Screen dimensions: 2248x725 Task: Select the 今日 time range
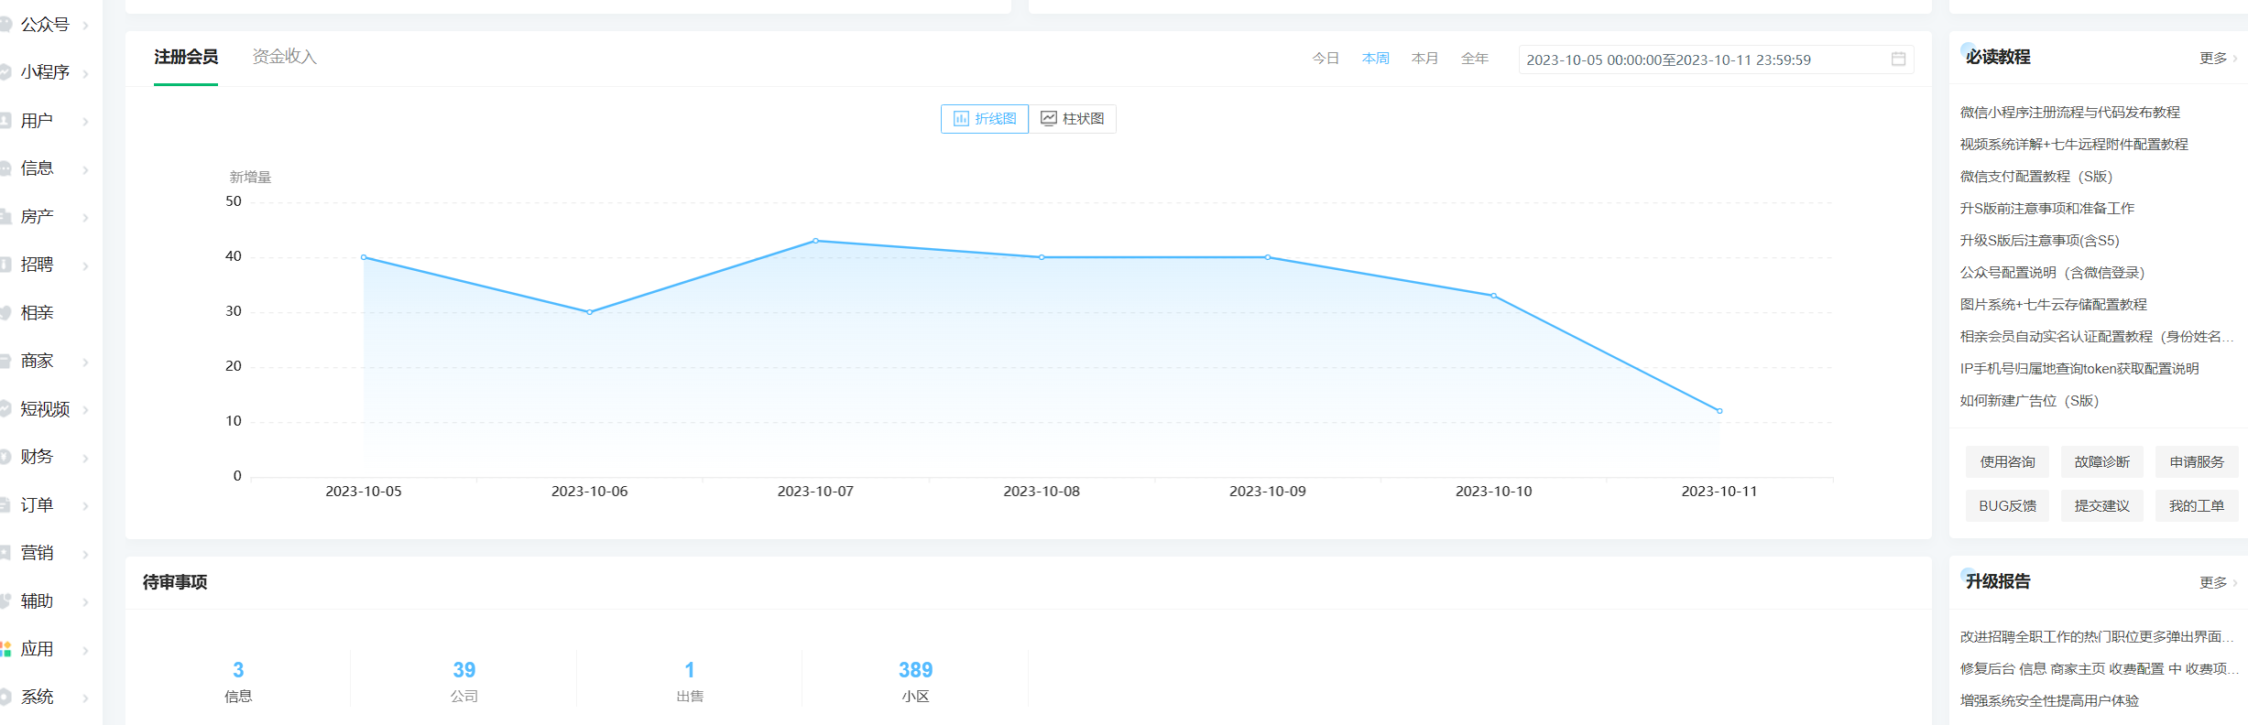tap(1326, 59)
